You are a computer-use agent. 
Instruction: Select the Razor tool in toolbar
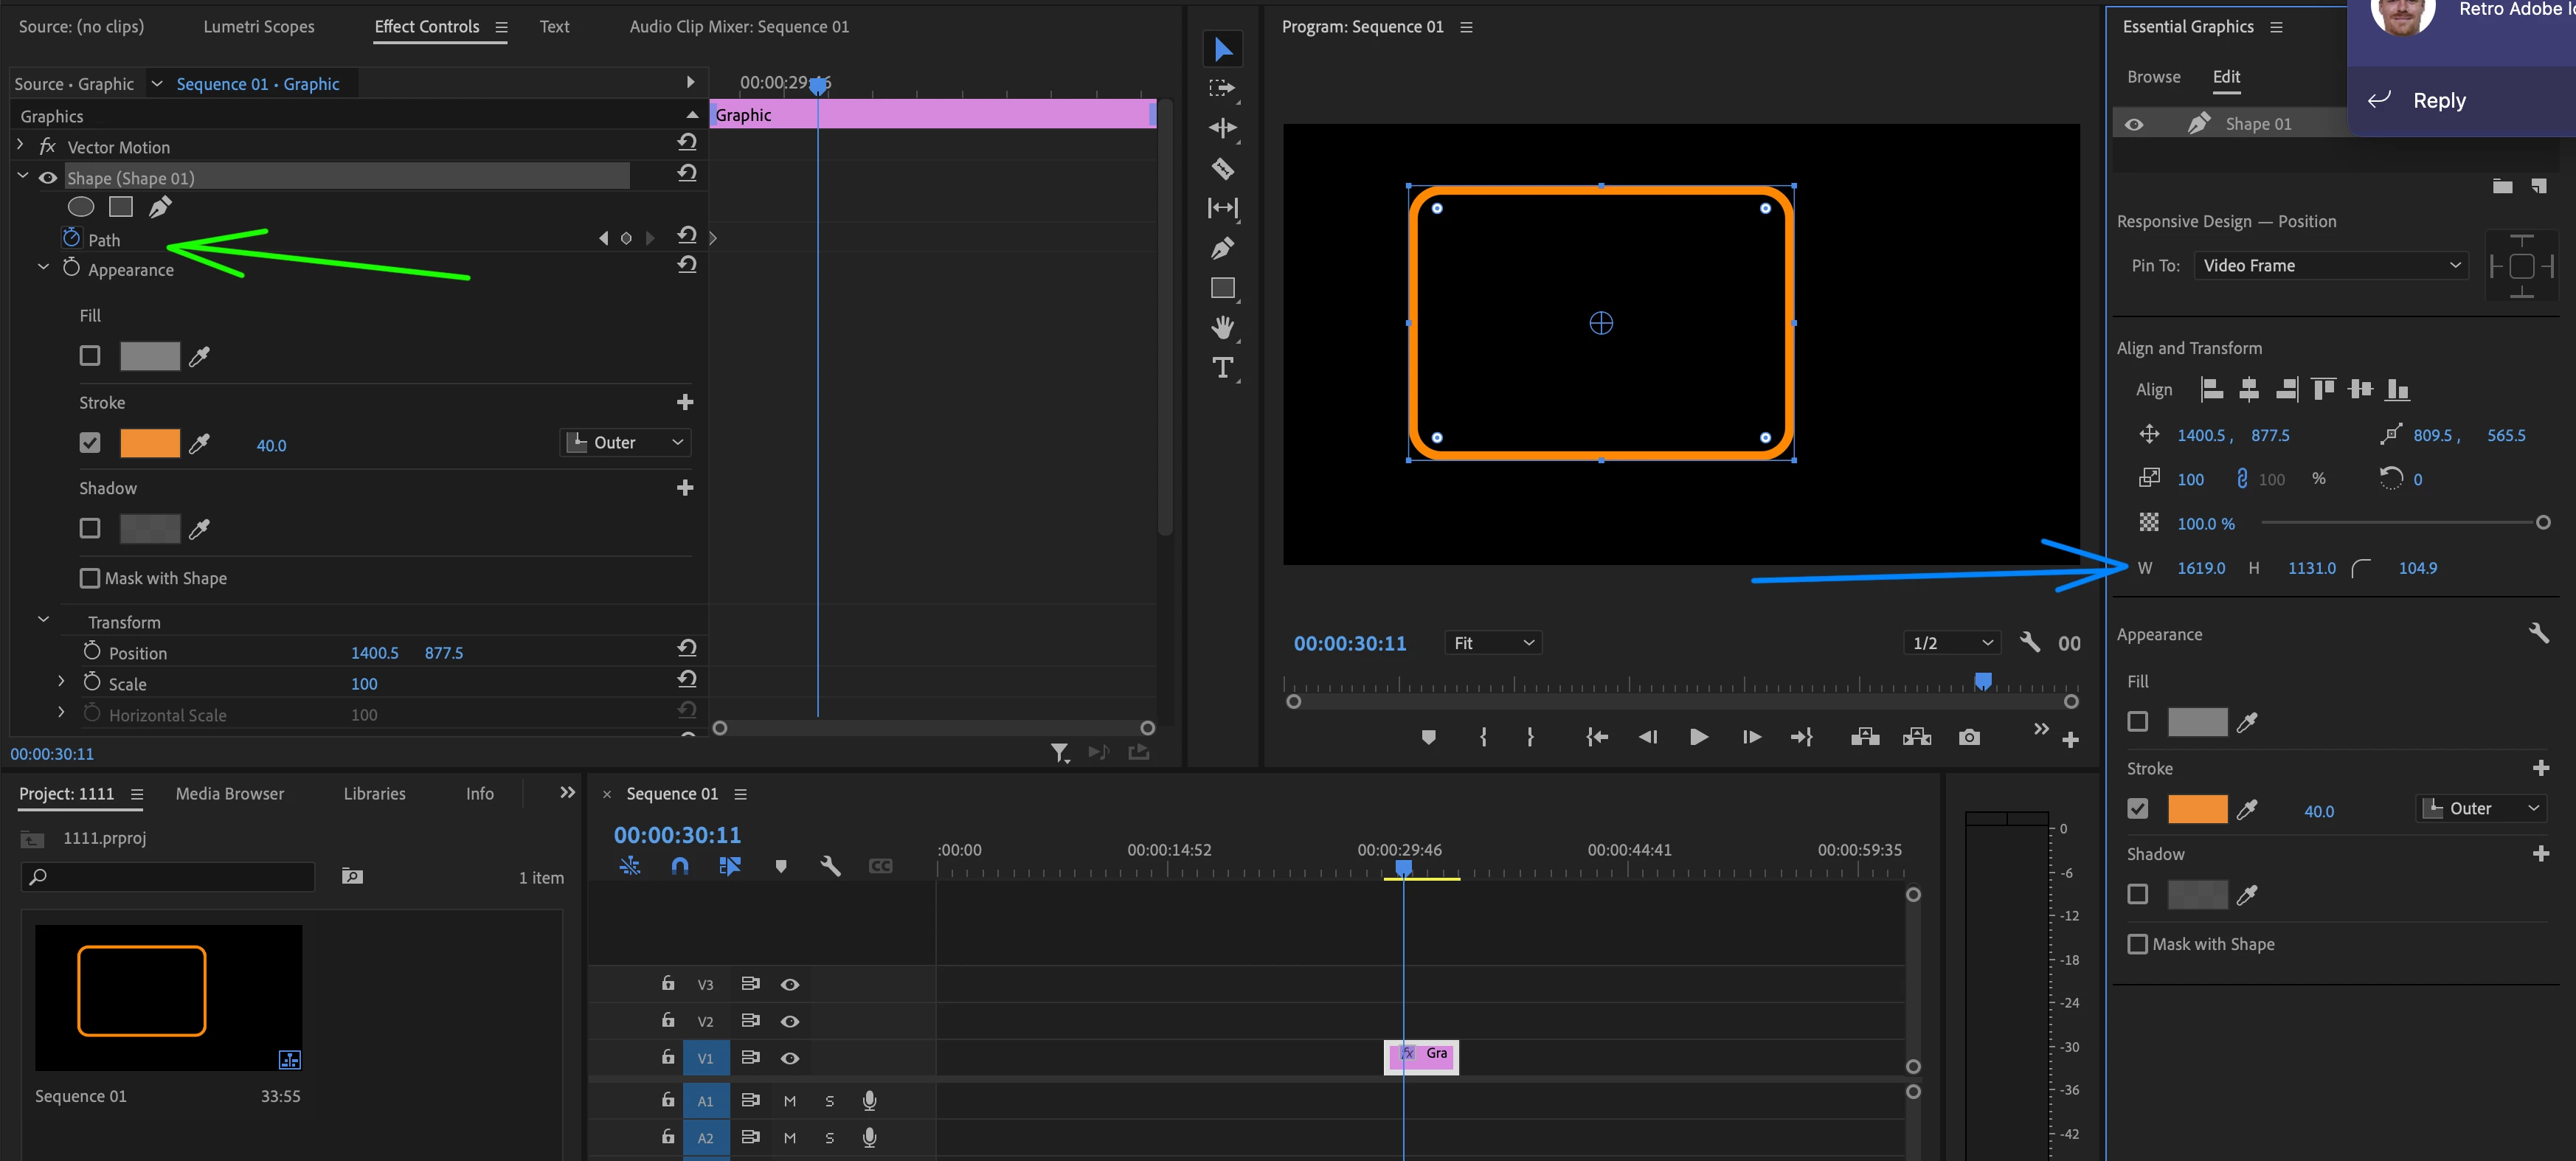tap(1222, 168)
